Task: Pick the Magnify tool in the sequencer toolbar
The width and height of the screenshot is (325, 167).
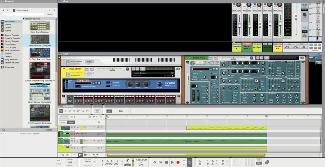Action: click(x=83, y=111)
